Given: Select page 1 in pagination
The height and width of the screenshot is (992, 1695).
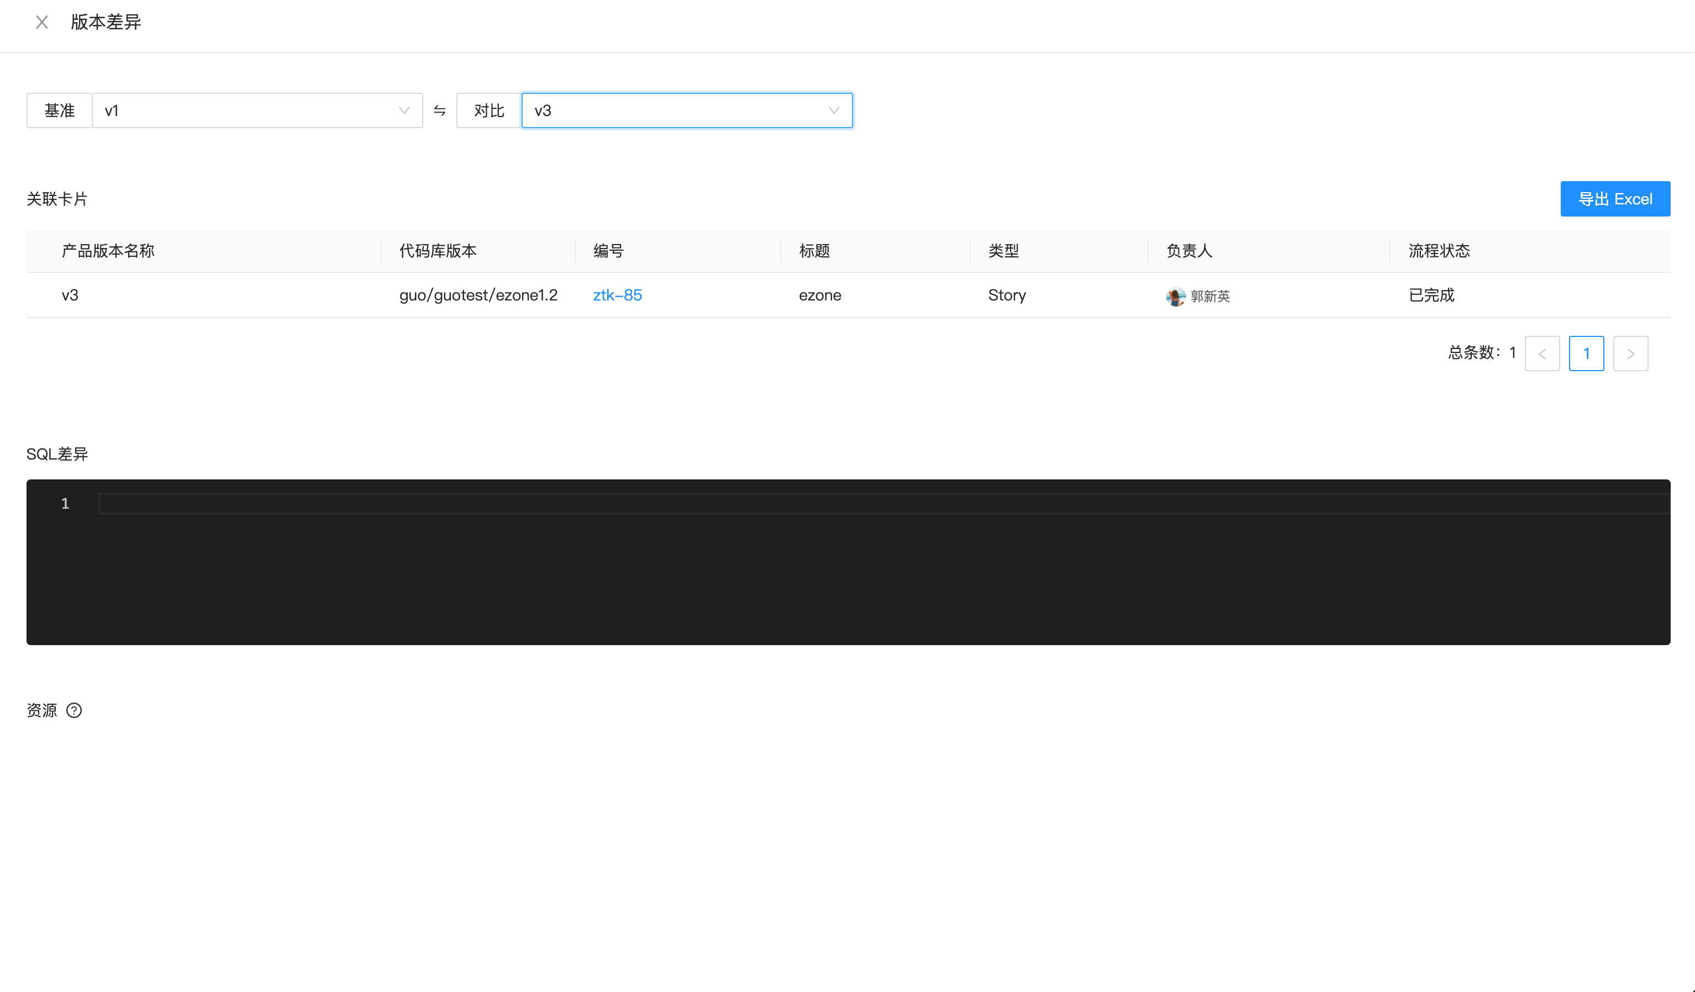Looking at the screenshot, I should point(1586,353).
